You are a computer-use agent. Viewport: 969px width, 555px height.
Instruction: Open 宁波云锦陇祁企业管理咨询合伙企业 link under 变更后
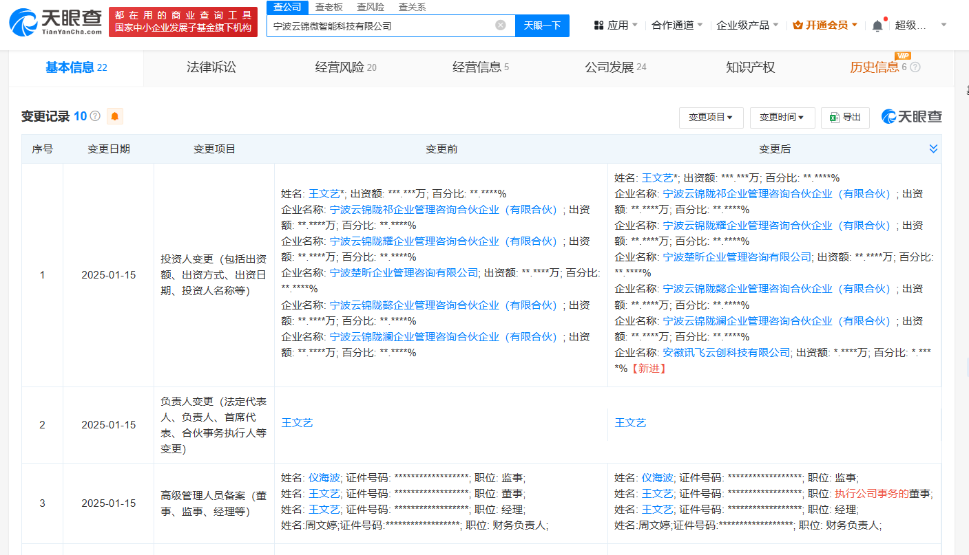(x=777, y=193)
